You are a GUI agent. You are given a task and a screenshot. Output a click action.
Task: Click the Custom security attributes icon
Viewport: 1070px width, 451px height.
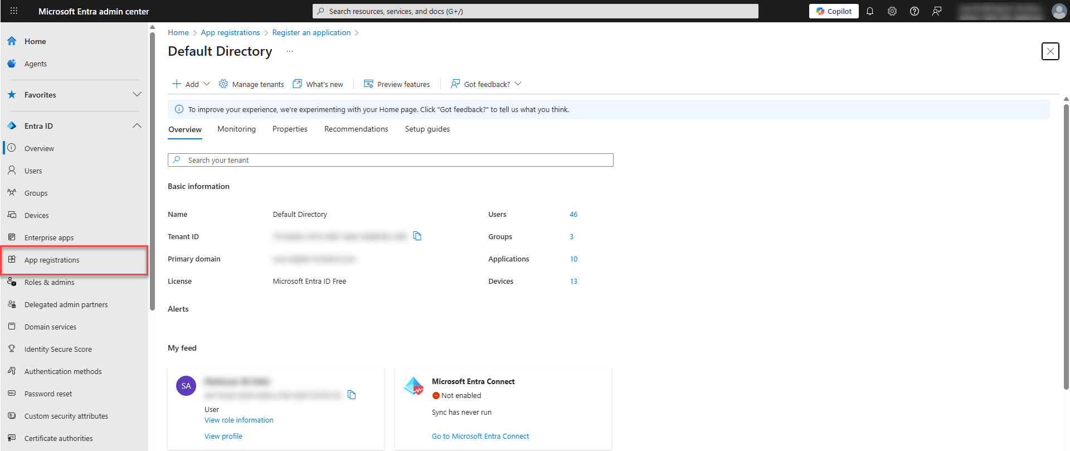coord(12,415)
